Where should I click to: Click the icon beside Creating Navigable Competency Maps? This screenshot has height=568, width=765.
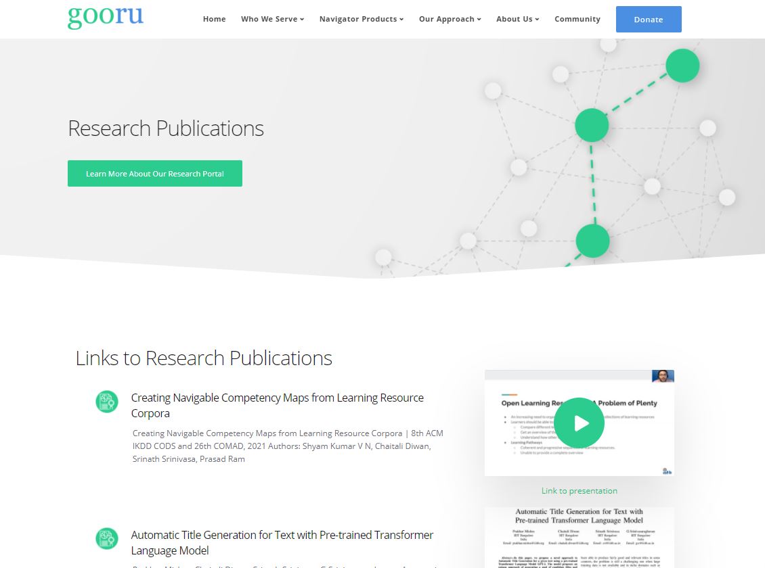[x=107, y=402]
